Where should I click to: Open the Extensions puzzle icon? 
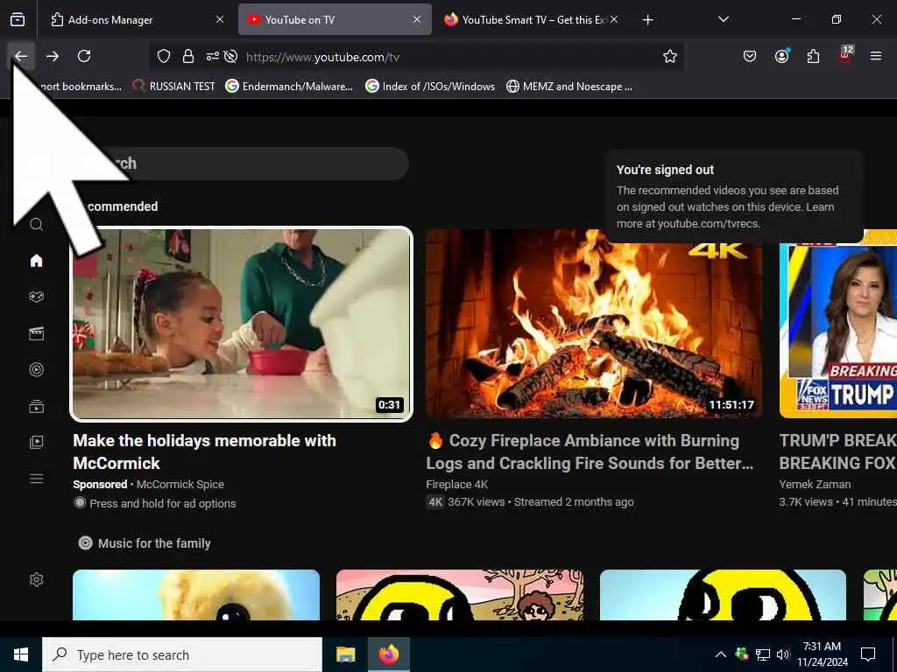813,56
